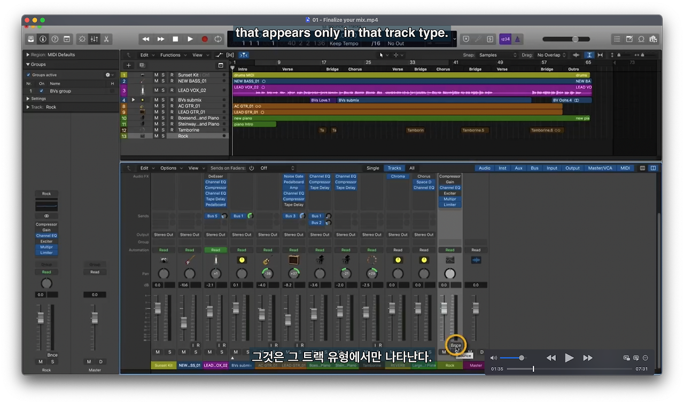Toggle Sends on Faders power button
This screenshot has height=404, width=684.
click(252, 168)
